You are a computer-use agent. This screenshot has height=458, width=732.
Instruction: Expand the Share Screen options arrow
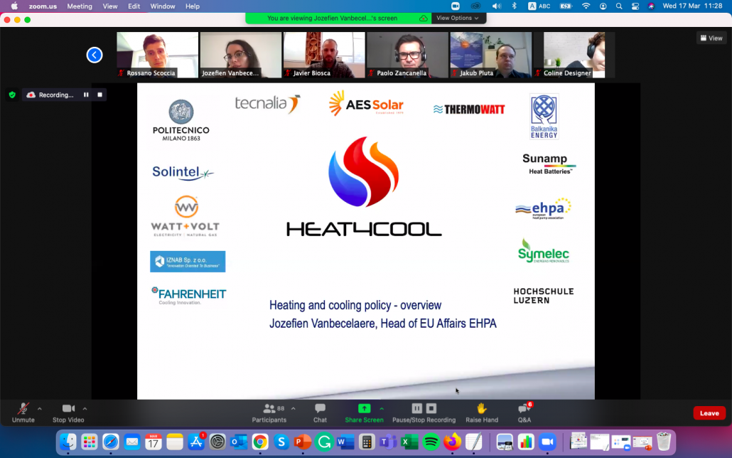382,408
